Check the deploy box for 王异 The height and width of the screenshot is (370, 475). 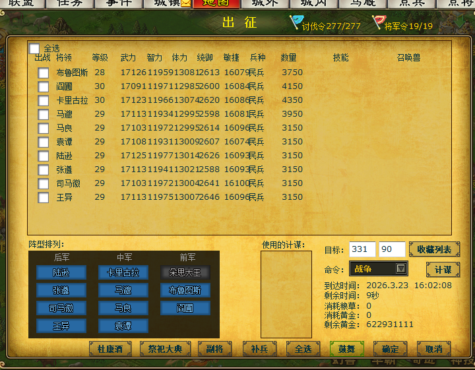(x=43, y=198)
